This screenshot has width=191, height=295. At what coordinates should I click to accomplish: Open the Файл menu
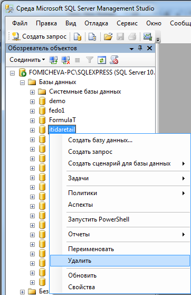point(20,23)
